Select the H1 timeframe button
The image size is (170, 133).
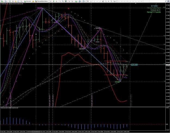click(130, 1)
